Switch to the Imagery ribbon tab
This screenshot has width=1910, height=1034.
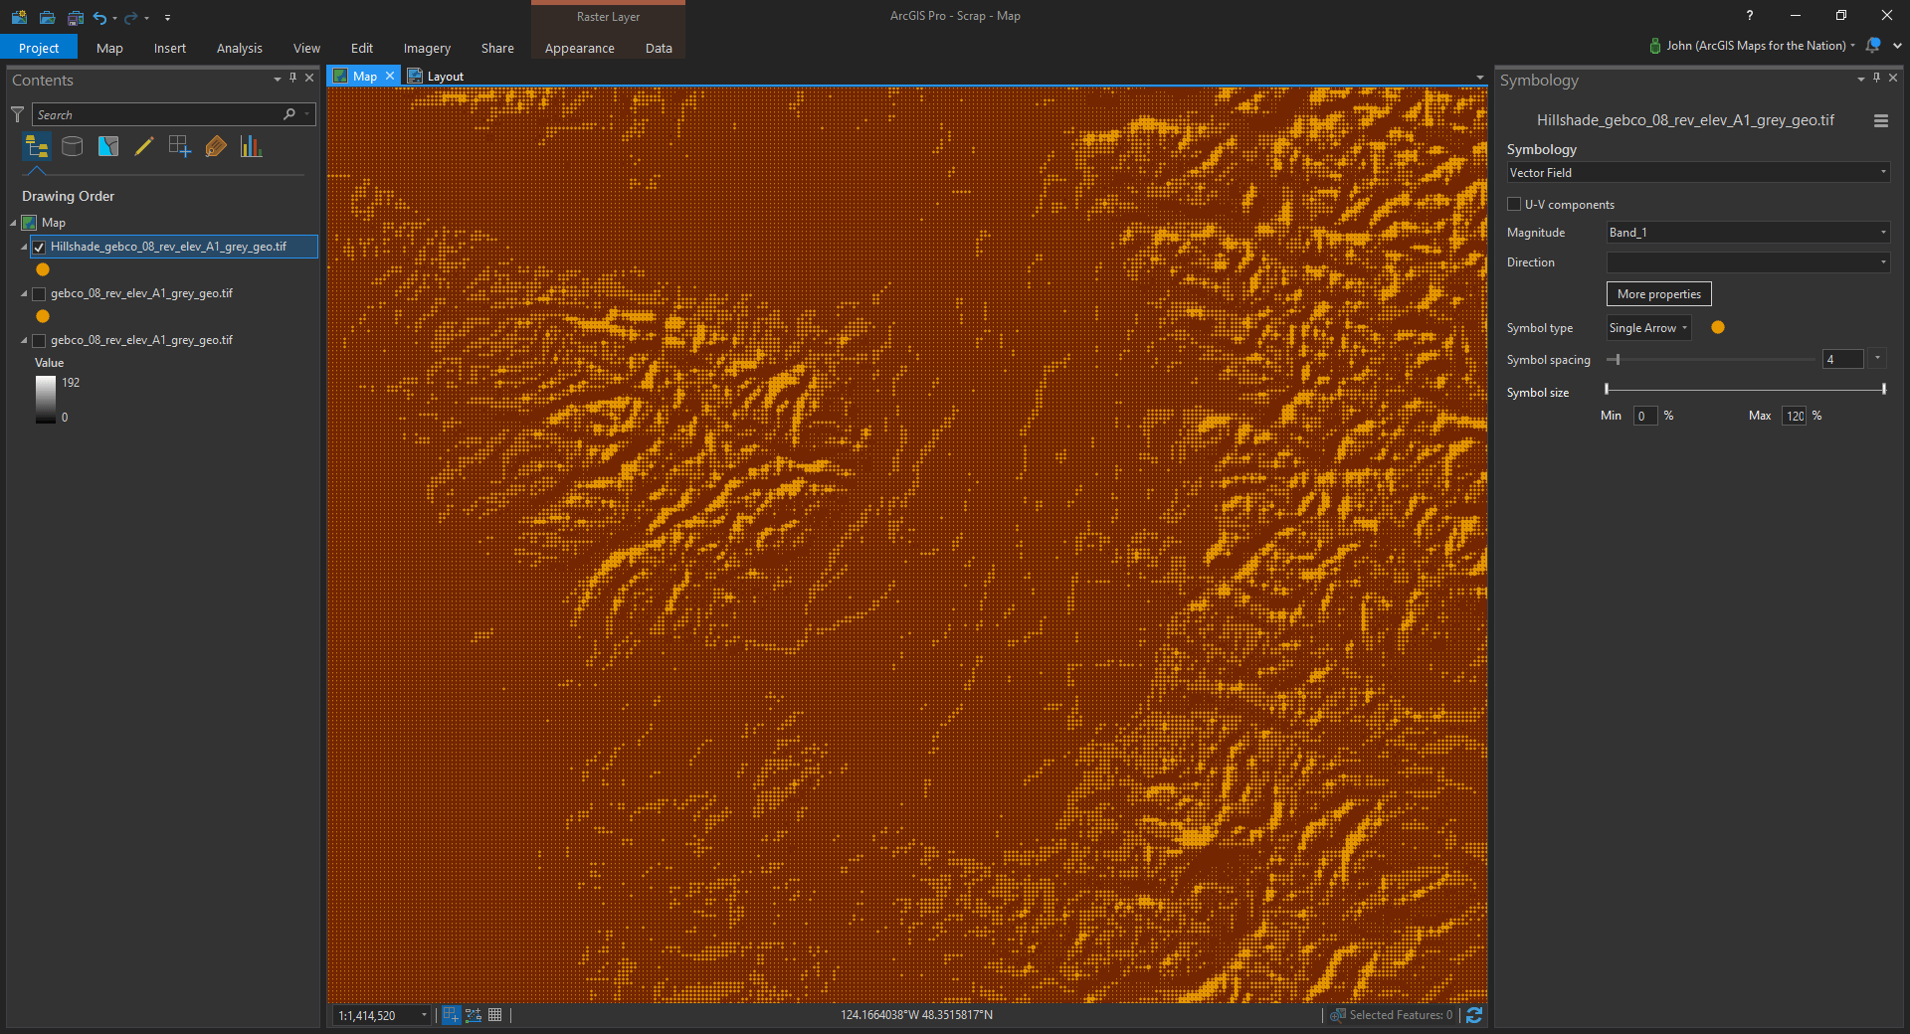(427, 48)
